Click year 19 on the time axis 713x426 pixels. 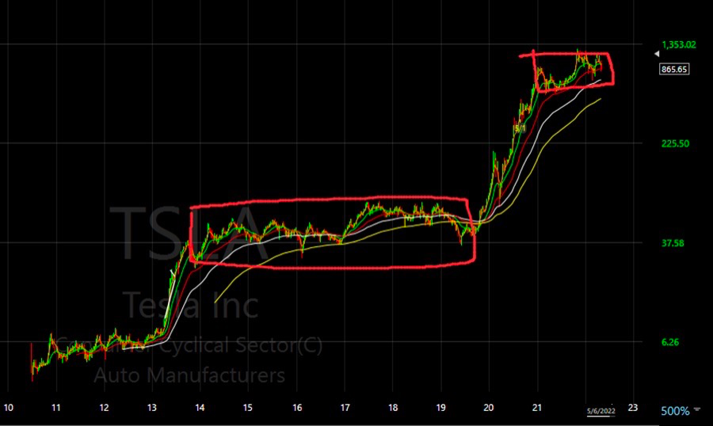click(441, 407)
